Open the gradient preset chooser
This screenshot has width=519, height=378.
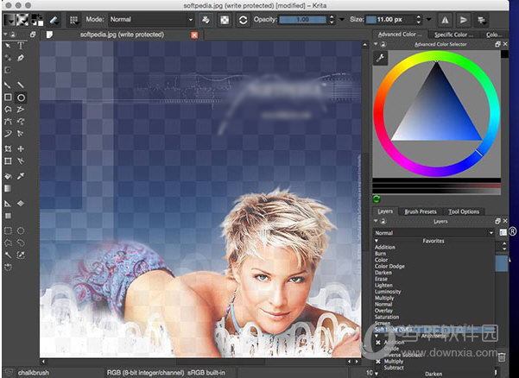click(x=9, y=20)
